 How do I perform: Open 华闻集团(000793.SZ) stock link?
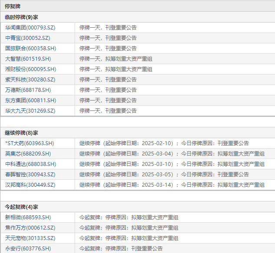point(30,27)
